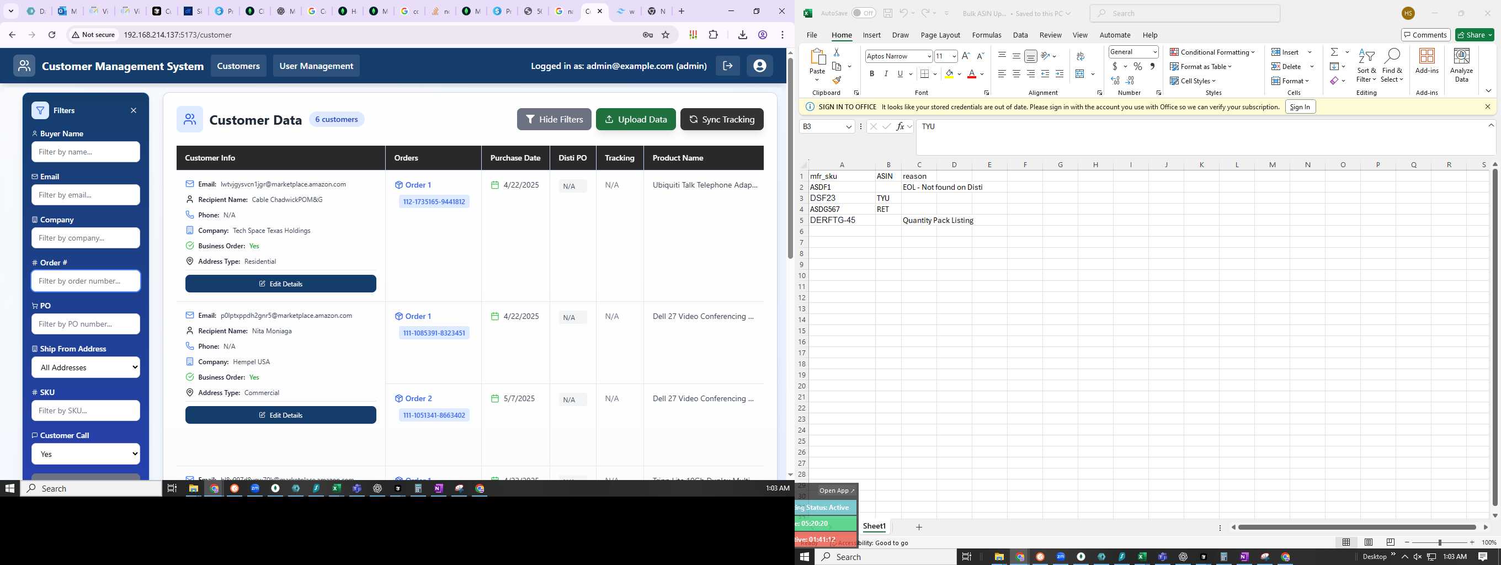Toggle Middle Align in Alignment group

pyautogui.click(x=1015, y=56)
